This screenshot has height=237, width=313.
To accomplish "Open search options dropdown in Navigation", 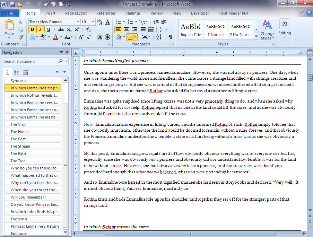I will pyautogui.click(x=67, y=61).
